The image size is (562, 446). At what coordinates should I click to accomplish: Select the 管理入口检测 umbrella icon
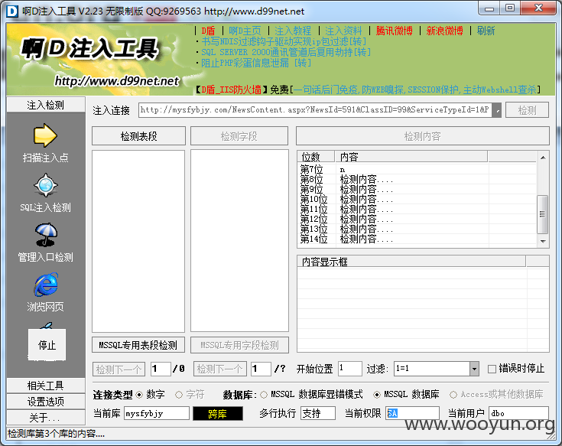[46, 235]
